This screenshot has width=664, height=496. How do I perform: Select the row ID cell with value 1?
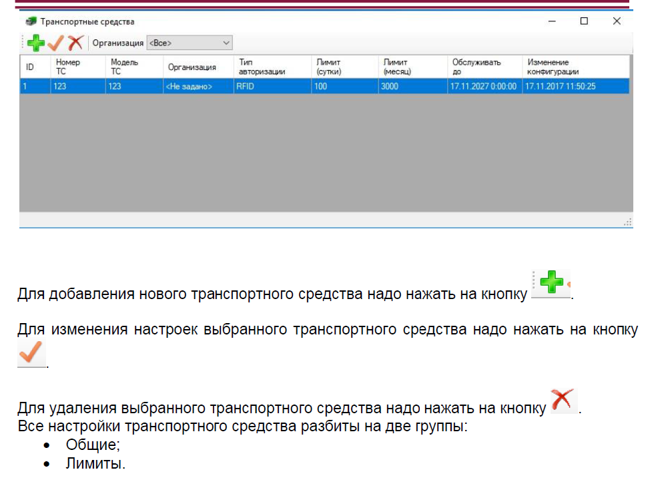tap(35, 86)
